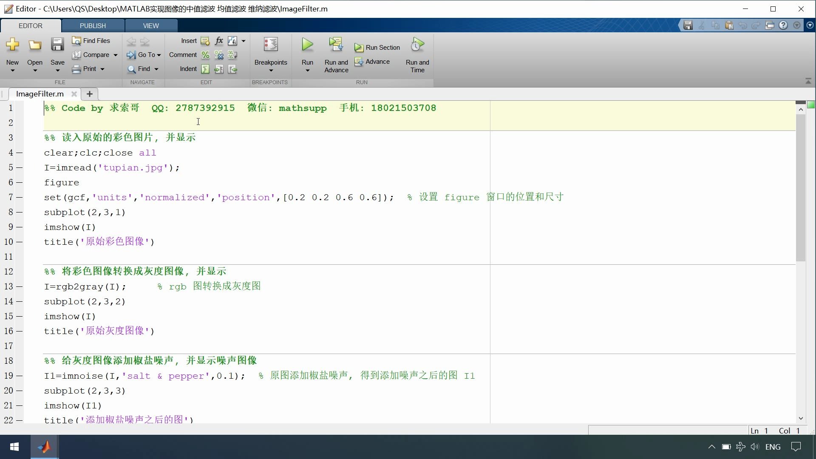Toggle breakpoint dash on line 19
The image size is (816, 459).
[x=19, y=376]
